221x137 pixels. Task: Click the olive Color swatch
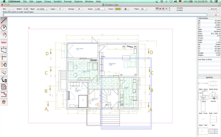118,9
